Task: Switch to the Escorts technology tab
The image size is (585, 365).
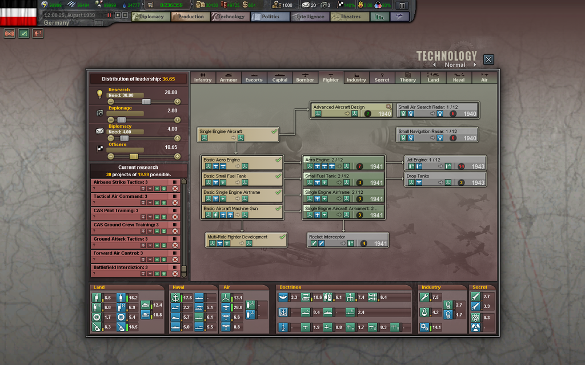Action: click(254, 78)
